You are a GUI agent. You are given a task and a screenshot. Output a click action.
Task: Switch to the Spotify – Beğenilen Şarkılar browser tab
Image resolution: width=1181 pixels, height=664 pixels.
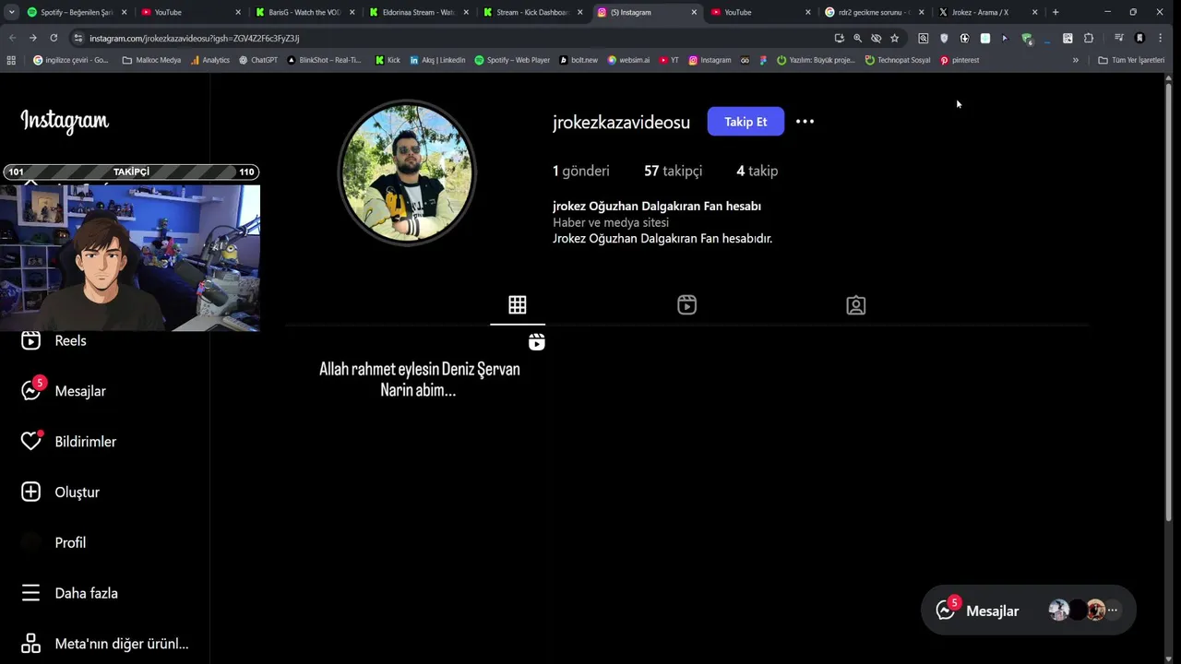pos(76,12)
